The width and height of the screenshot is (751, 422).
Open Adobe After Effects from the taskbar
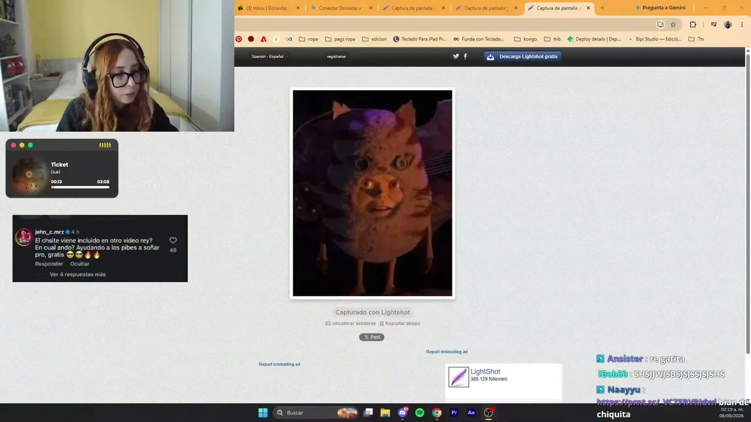point(471,413)
